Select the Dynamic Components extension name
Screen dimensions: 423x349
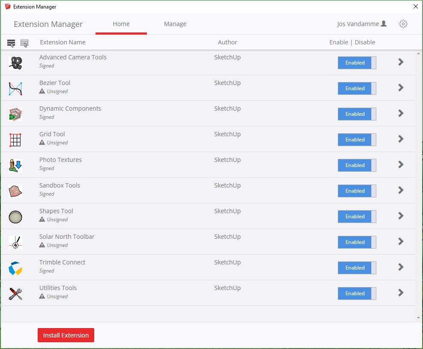tap(70, 109)
